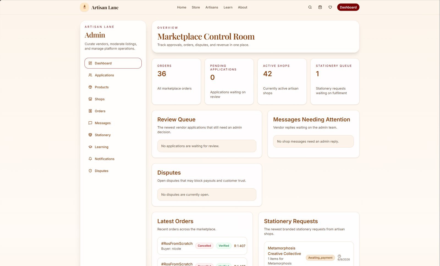Click the Messages speech bubble icon
The width and height of the screenshot is (440, 266).
click(90, 123)
